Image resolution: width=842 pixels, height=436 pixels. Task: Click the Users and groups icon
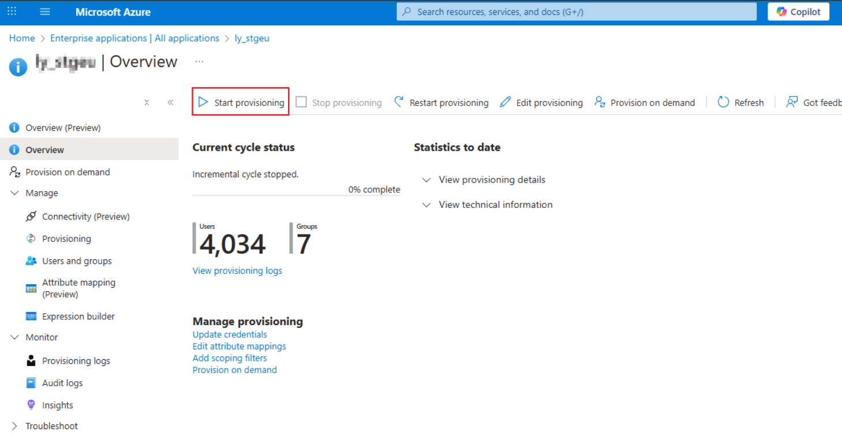click(x=31, y=261)
